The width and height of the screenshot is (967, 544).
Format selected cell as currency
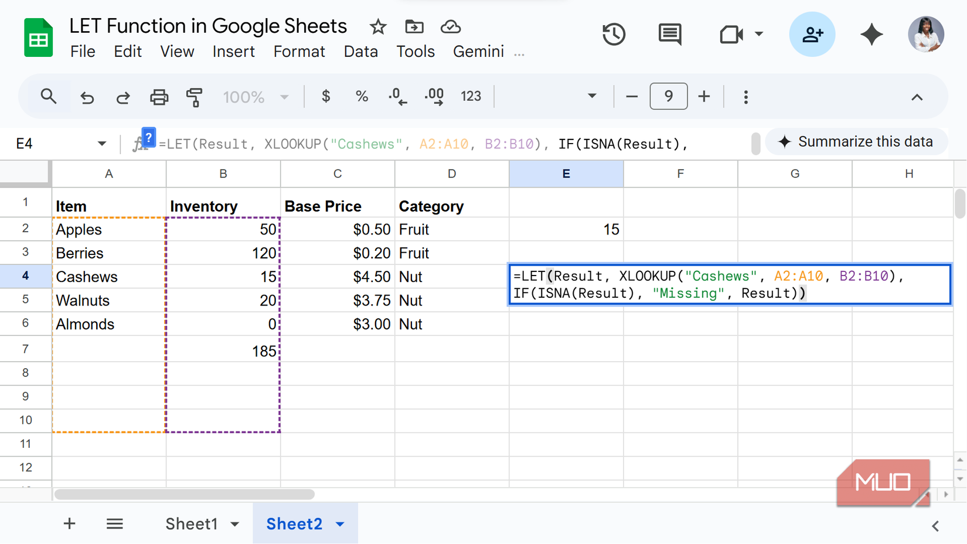coord(326,96)
